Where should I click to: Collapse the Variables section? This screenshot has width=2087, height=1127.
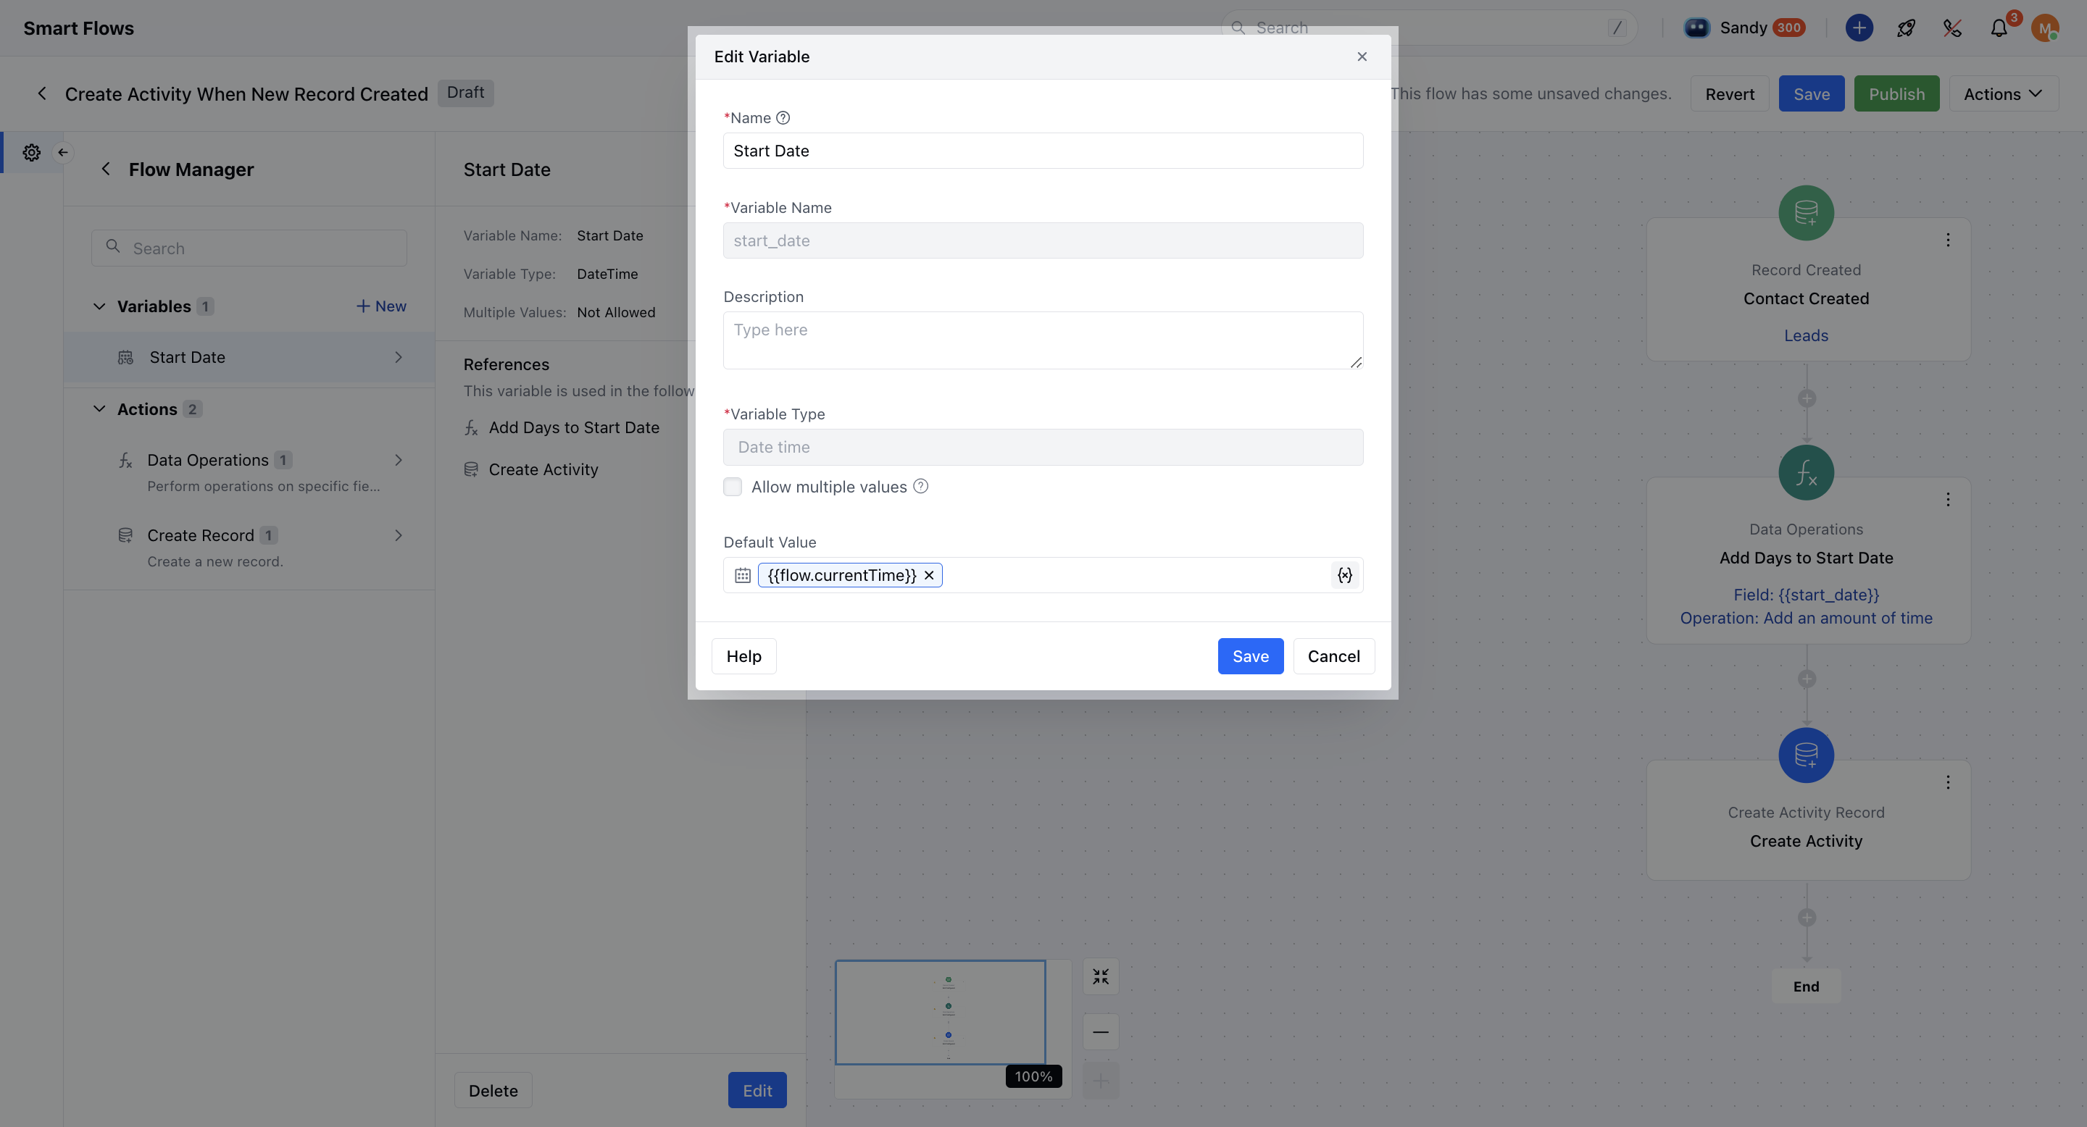click(x=99, y=306)
